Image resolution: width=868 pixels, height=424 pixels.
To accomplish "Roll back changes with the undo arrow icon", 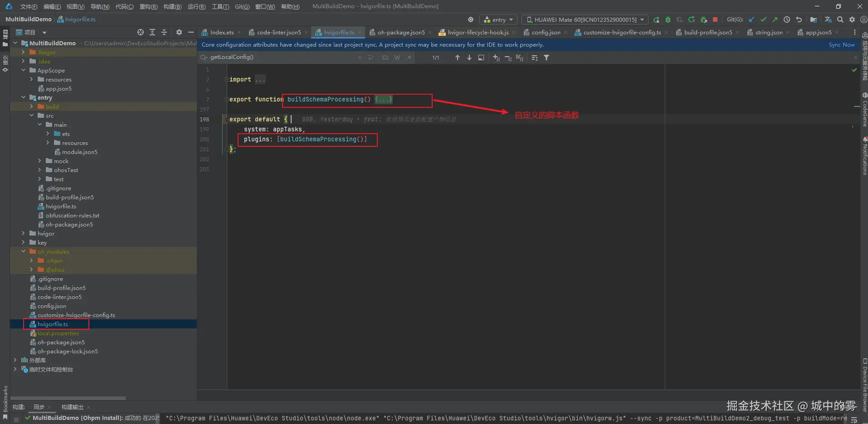I will coord(799,19).
